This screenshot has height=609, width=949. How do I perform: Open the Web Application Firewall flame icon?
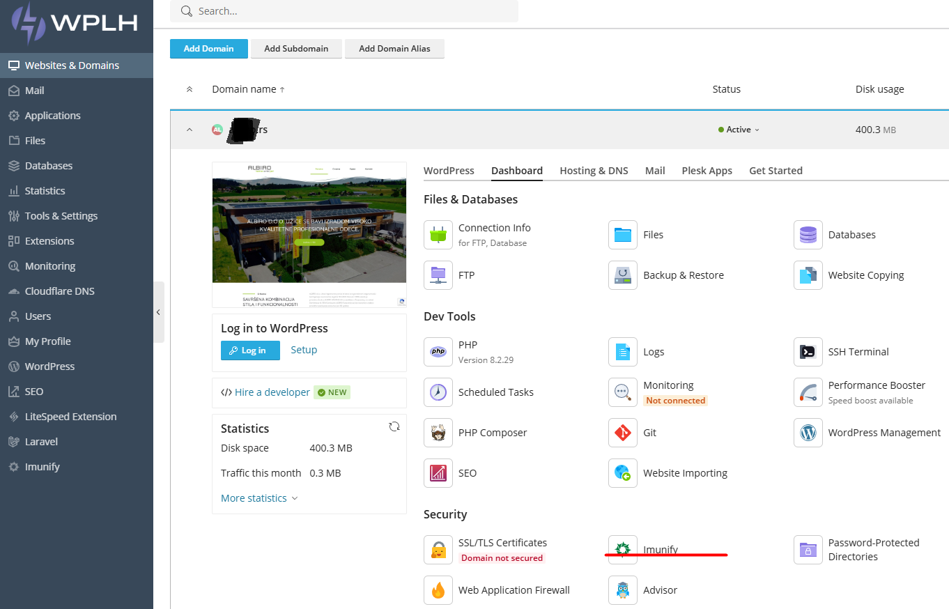[x=438, y=590]
